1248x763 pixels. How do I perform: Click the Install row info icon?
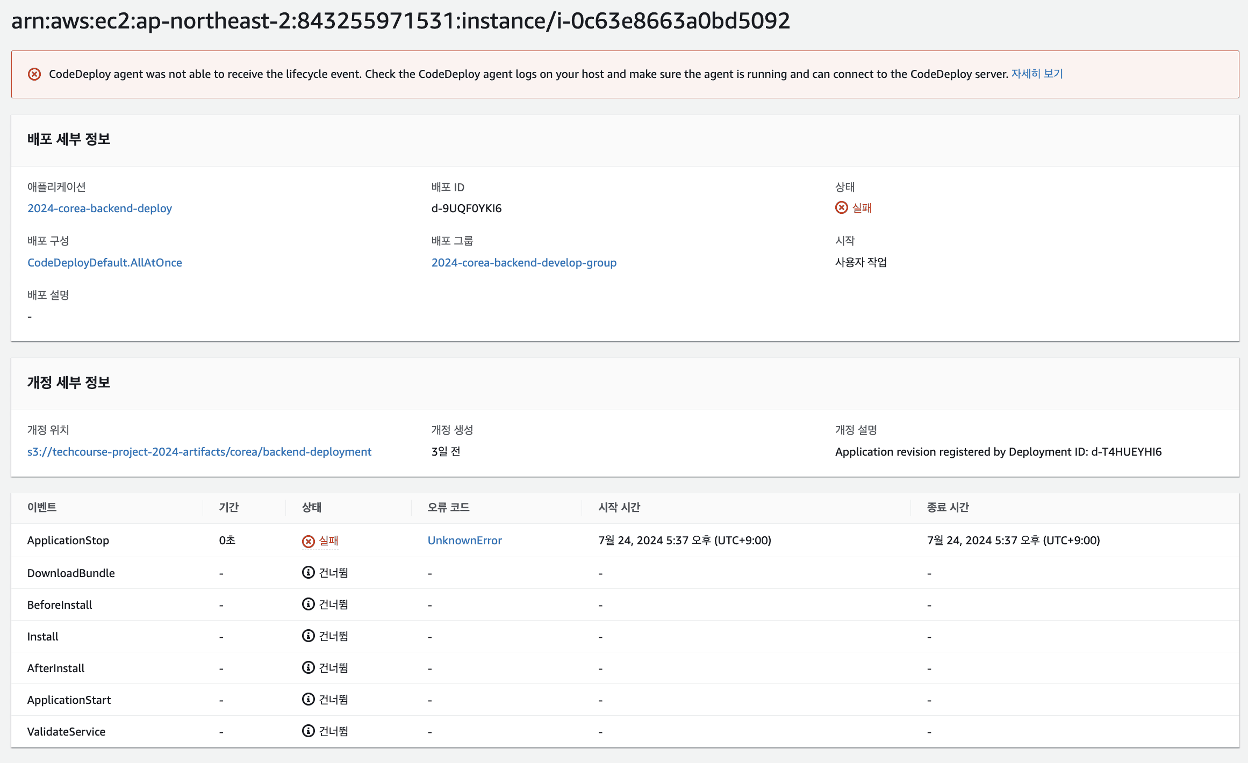[309, 636]
